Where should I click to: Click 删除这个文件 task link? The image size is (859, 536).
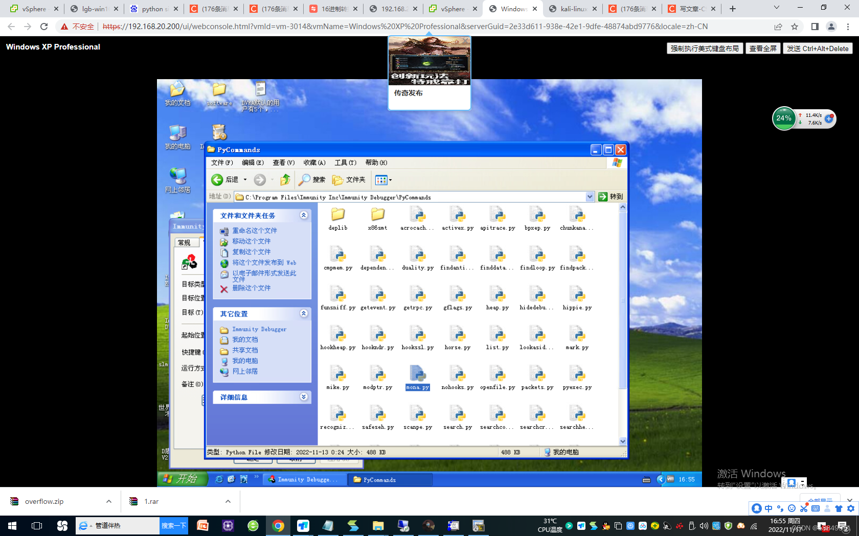pyautogui.click(x=252, y=288)
